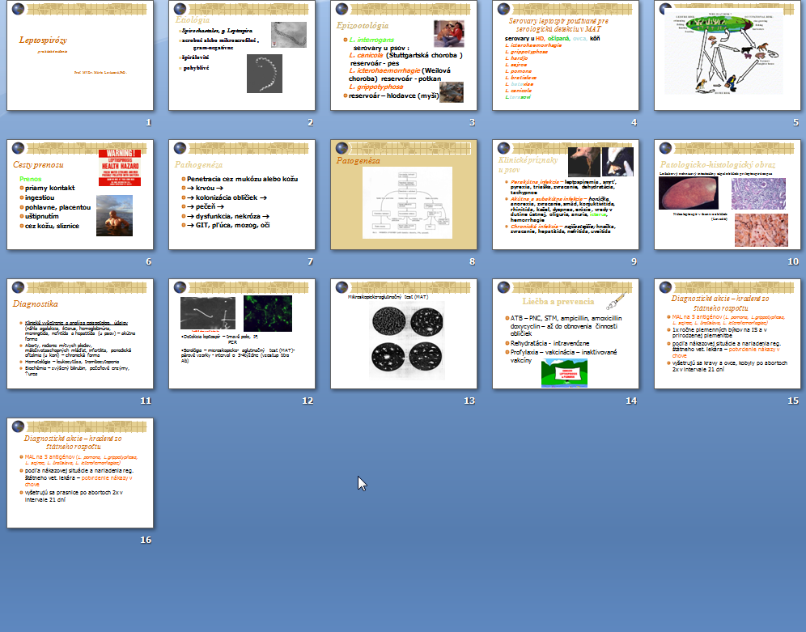Select the transmission cycle diagram slide 5
Screen dimensions: 806x632
click(727, 57)
